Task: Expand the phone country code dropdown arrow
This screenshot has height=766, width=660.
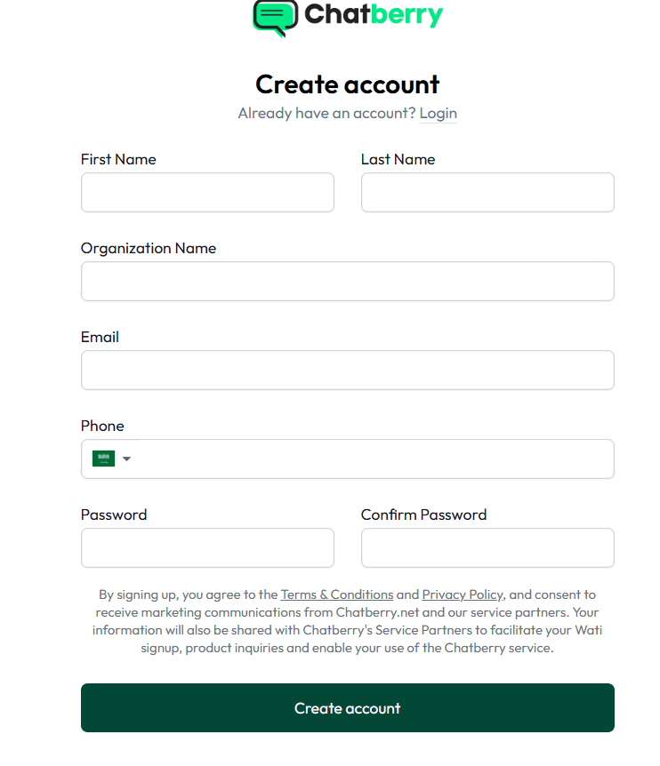Action: [x=126, y=459]
